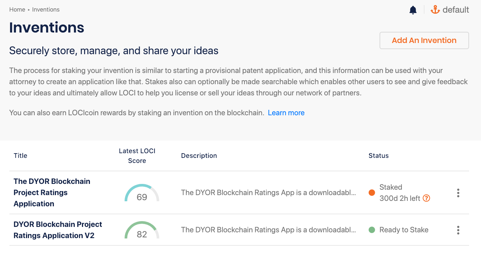481x254 pixels.
Task: Open the default account name menu
Action: coord(456,10)
